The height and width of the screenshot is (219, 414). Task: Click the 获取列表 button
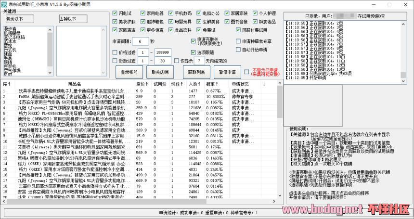(x=196, y=72)
